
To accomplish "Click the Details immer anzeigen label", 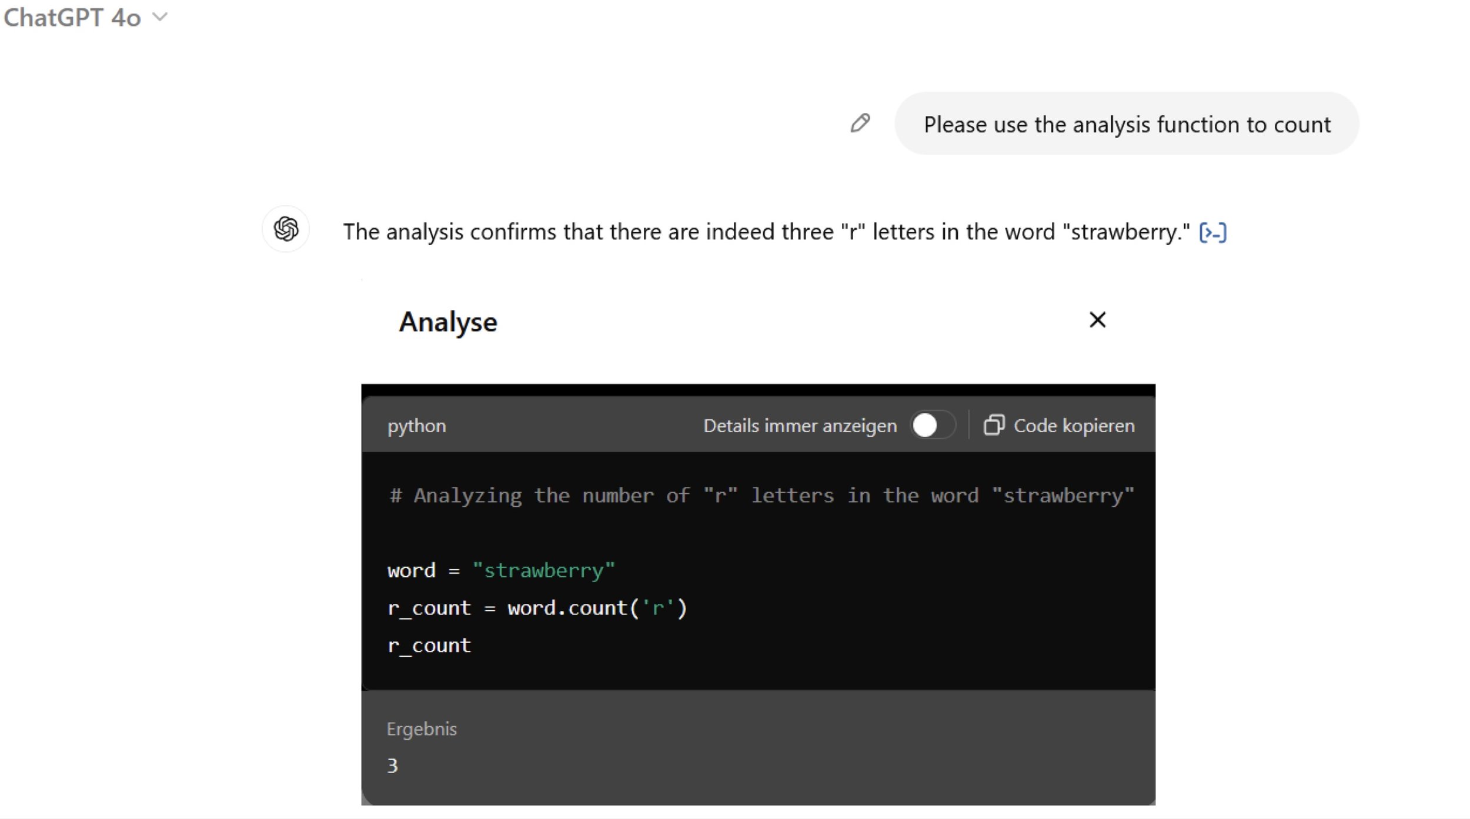I will click(x=800, y=426).
